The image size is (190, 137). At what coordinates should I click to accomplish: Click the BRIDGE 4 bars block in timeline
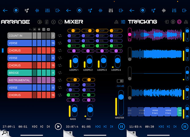[x=179, y=112]
